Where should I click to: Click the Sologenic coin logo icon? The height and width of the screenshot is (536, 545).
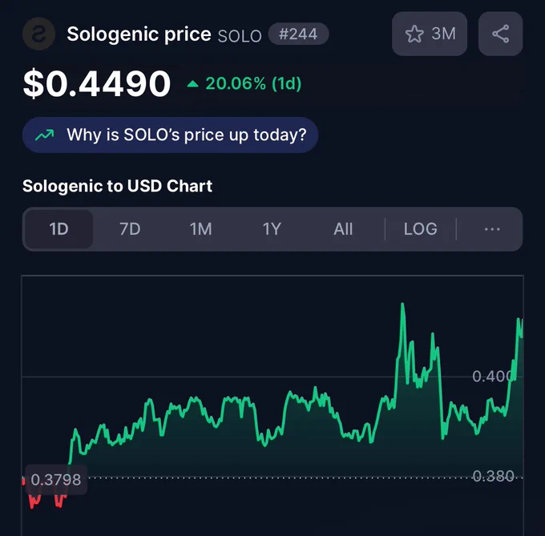point(38,34)
